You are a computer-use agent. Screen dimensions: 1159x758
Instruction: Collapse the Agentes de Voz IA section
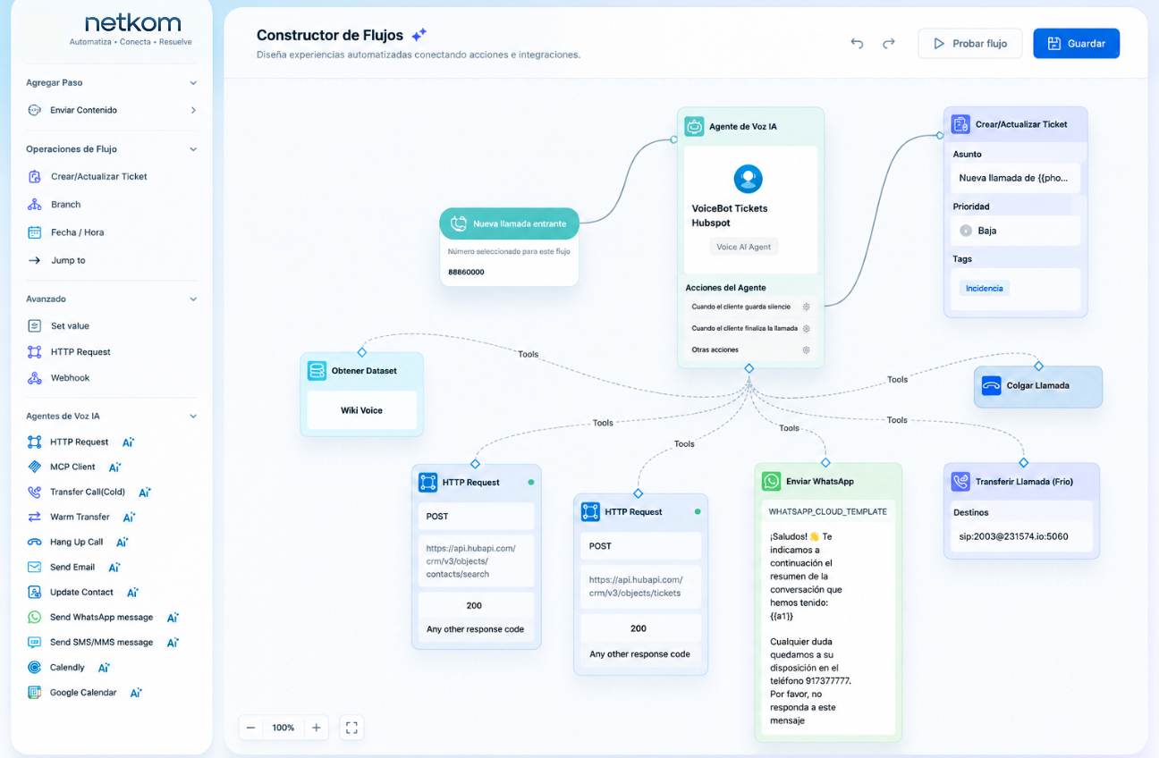point(193,417)
